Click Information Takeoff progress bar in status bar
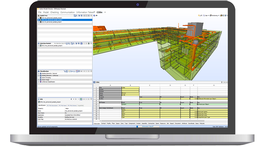The image size is (264, 147). tap(148, 127)
